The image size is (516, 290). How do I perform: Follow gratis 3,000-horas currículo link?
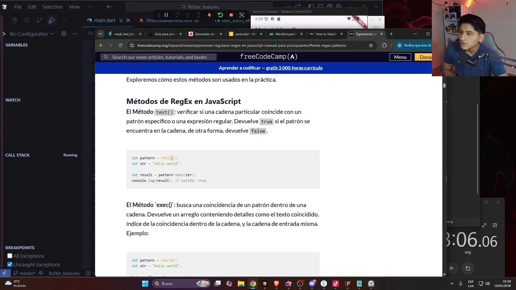(294, 68)
